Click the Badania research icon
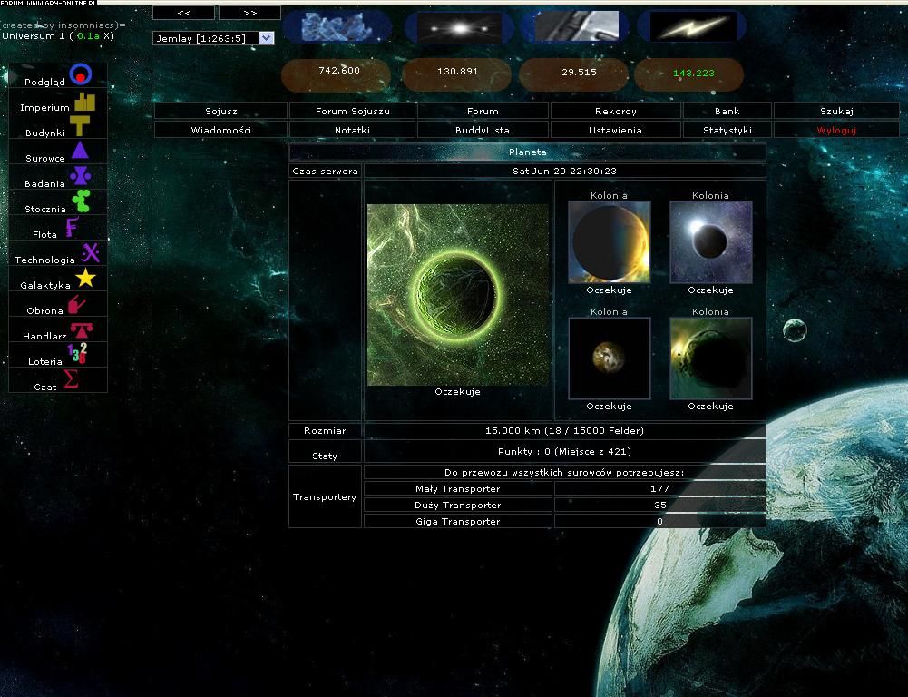This screenshot has width=908, height=697. point(80,175)
